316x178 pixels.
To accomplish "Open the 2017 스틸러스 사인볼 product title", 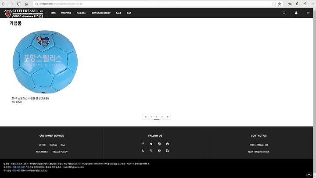I will 30,98.
